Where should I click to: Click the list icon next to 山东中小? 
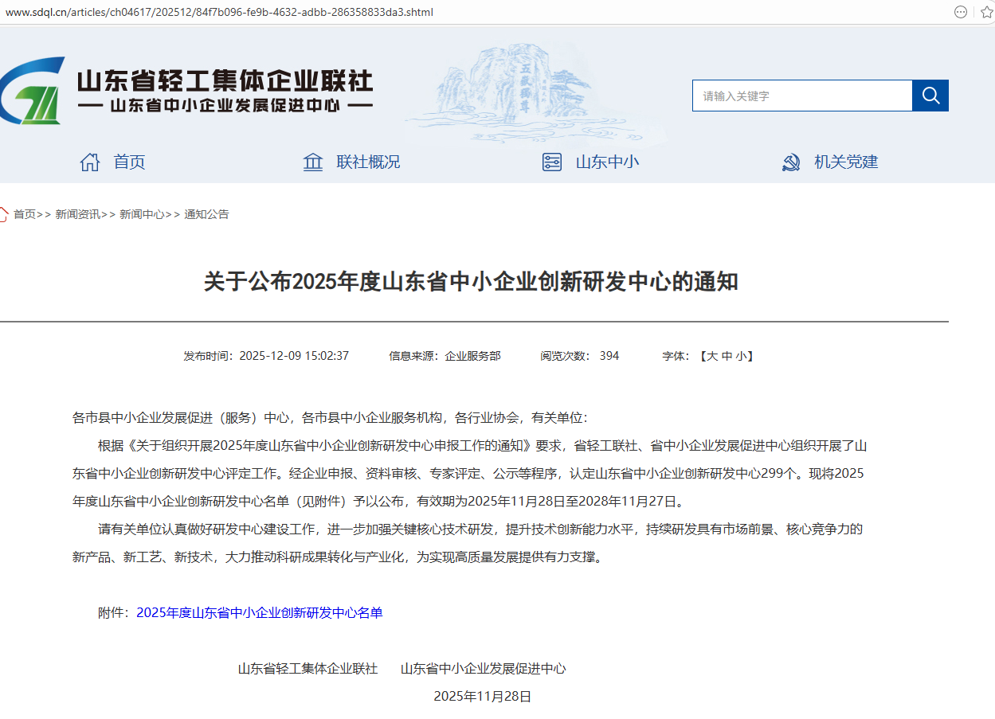(x=551, y=162)
